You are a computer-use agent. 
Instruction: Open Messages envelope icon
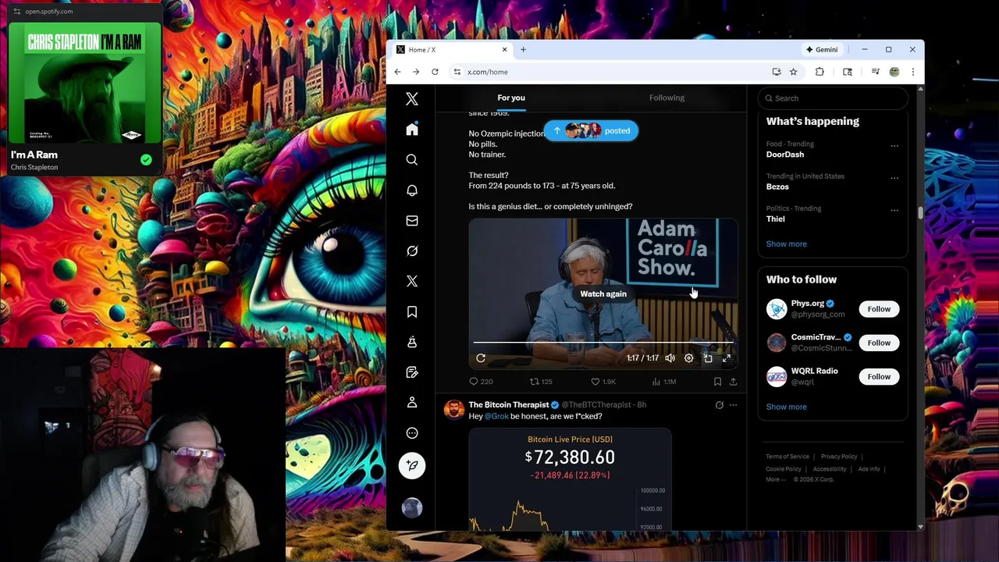coord(412,221)
